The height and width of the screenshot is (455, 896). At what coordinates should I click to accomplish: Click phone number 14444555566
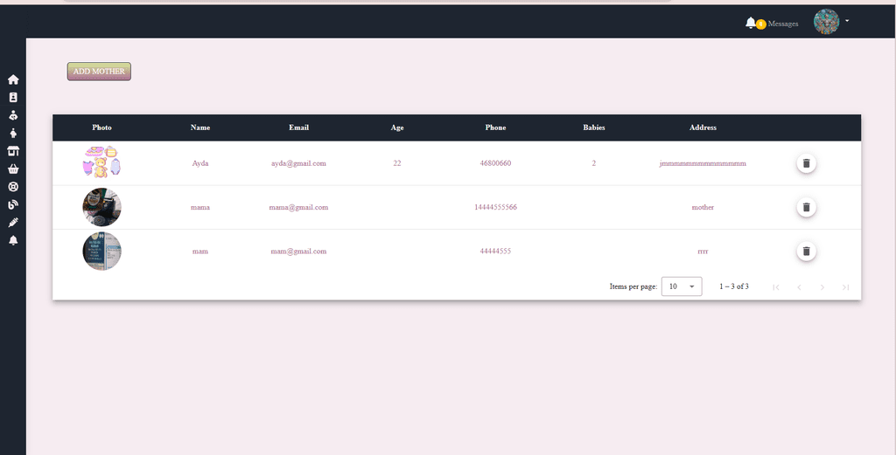(495, 207)
